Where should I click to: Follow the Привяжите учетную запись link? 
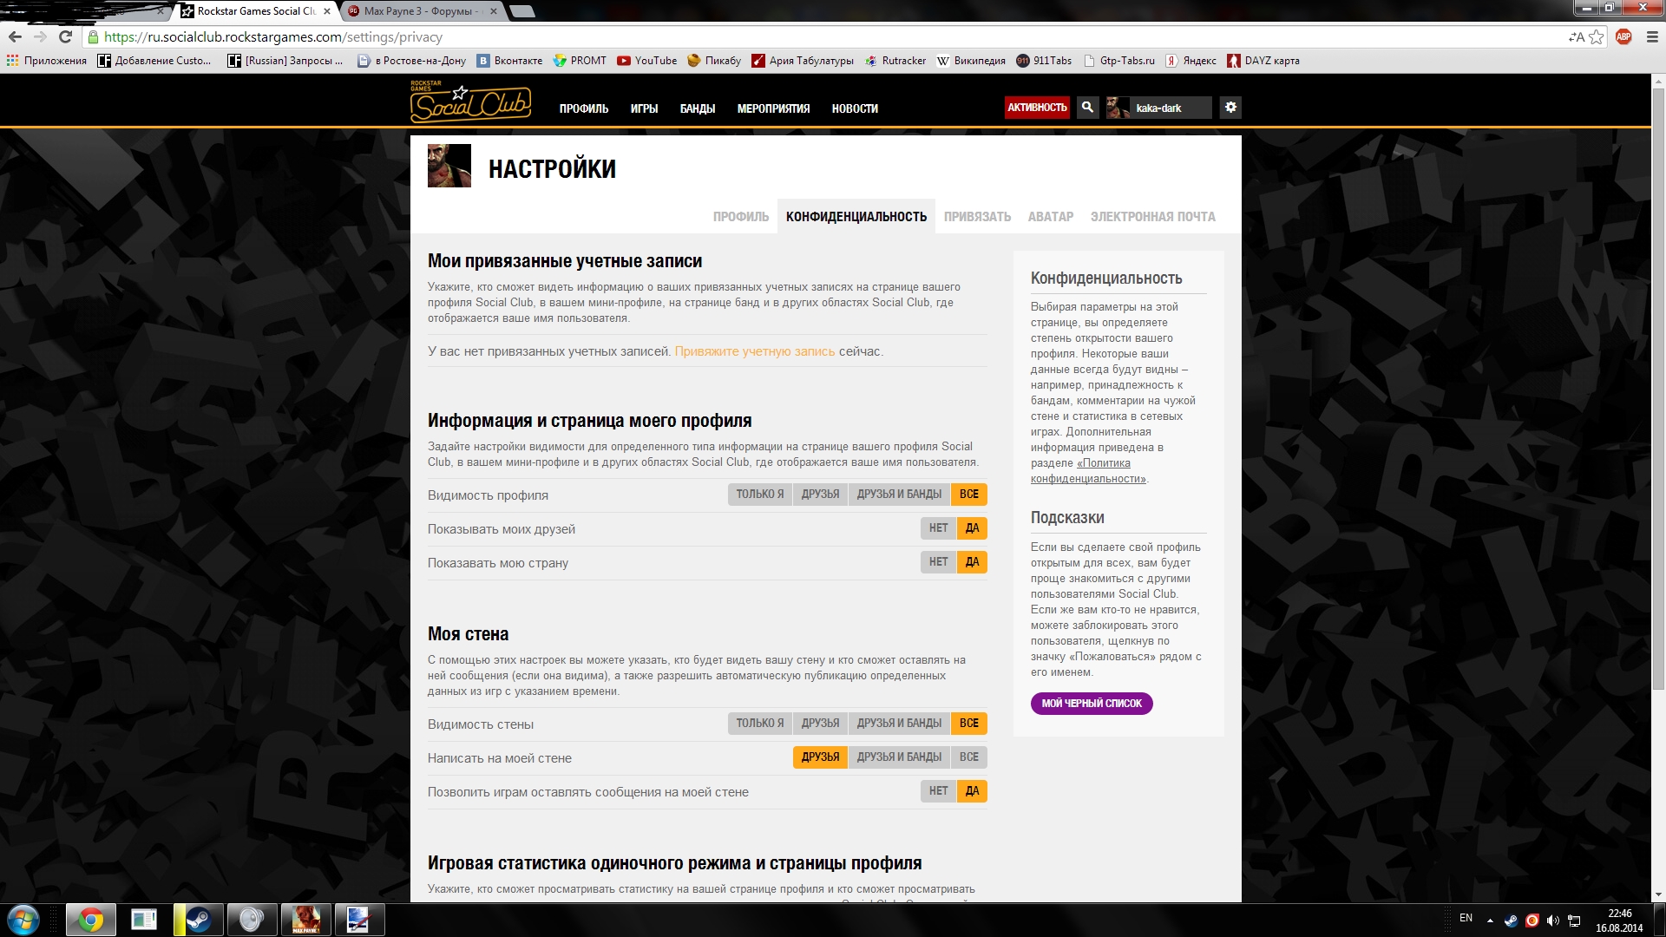[x=754, y=351]
